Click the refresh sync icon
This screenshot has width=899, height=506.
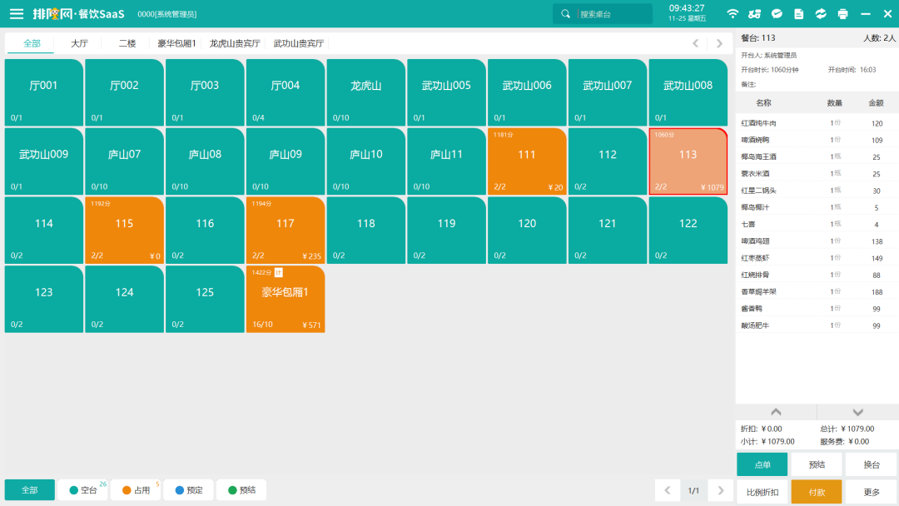tap(821, 14)
